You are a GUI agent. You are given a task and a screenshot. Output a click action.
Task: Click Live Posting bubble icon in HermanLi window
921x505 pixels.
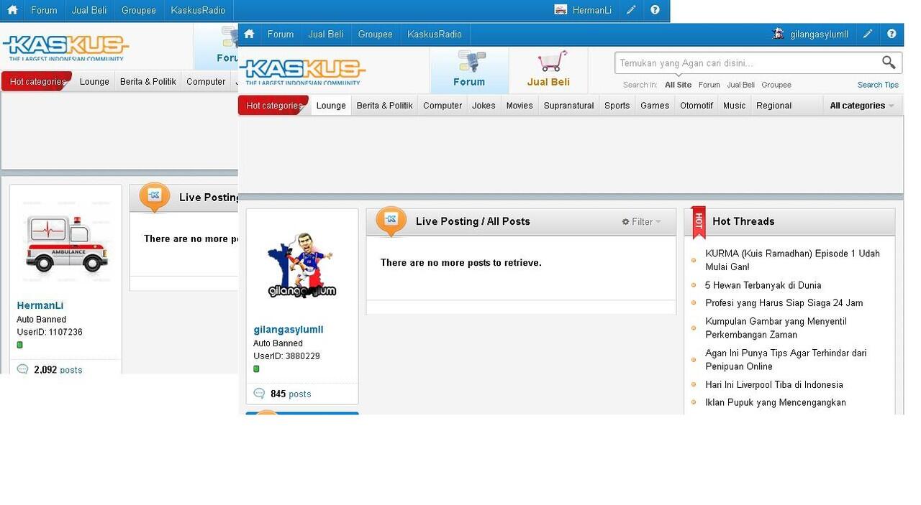click(154, 198)
